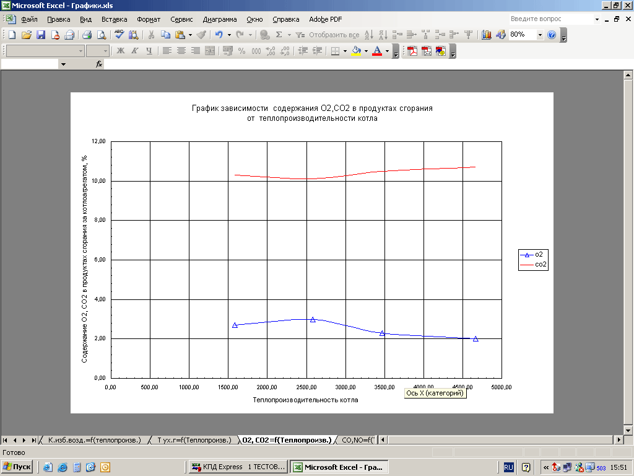Switch to КПД Express taskbar button
This screenshot has height=476, width=634.
tap(238, 467)
